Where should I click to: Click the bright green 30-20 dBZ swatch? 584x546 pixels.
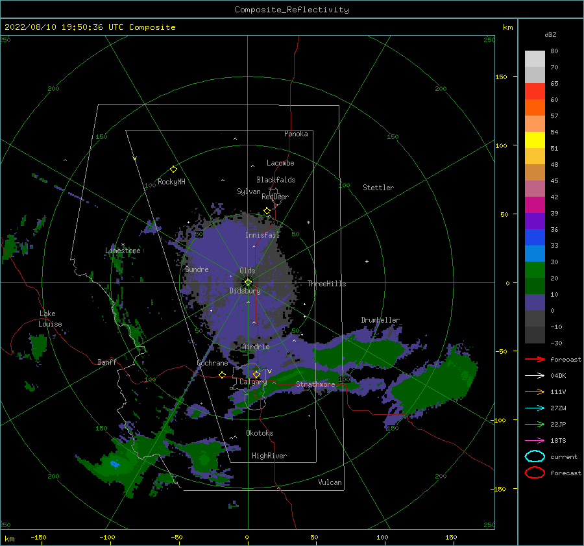click(x=535, y=269)
